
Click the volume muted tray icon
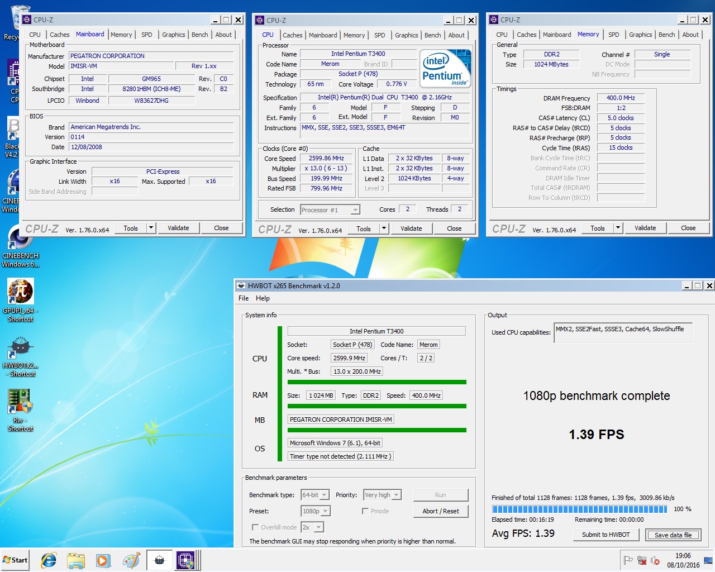click(x=655, y=560)
